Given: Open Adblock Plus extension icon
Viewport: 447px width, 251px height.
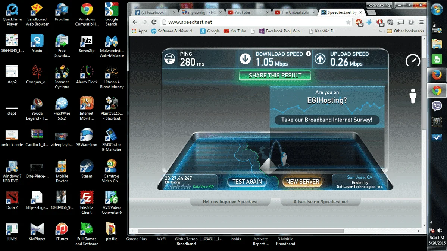Looking at the screenshot, I should click(359, 22).
